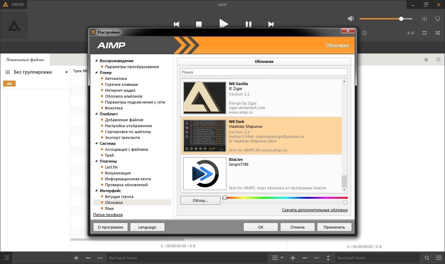This screenshot has height=264, width=445.
Task: Start playback with the Play button
Action: (x=224, y=23)
